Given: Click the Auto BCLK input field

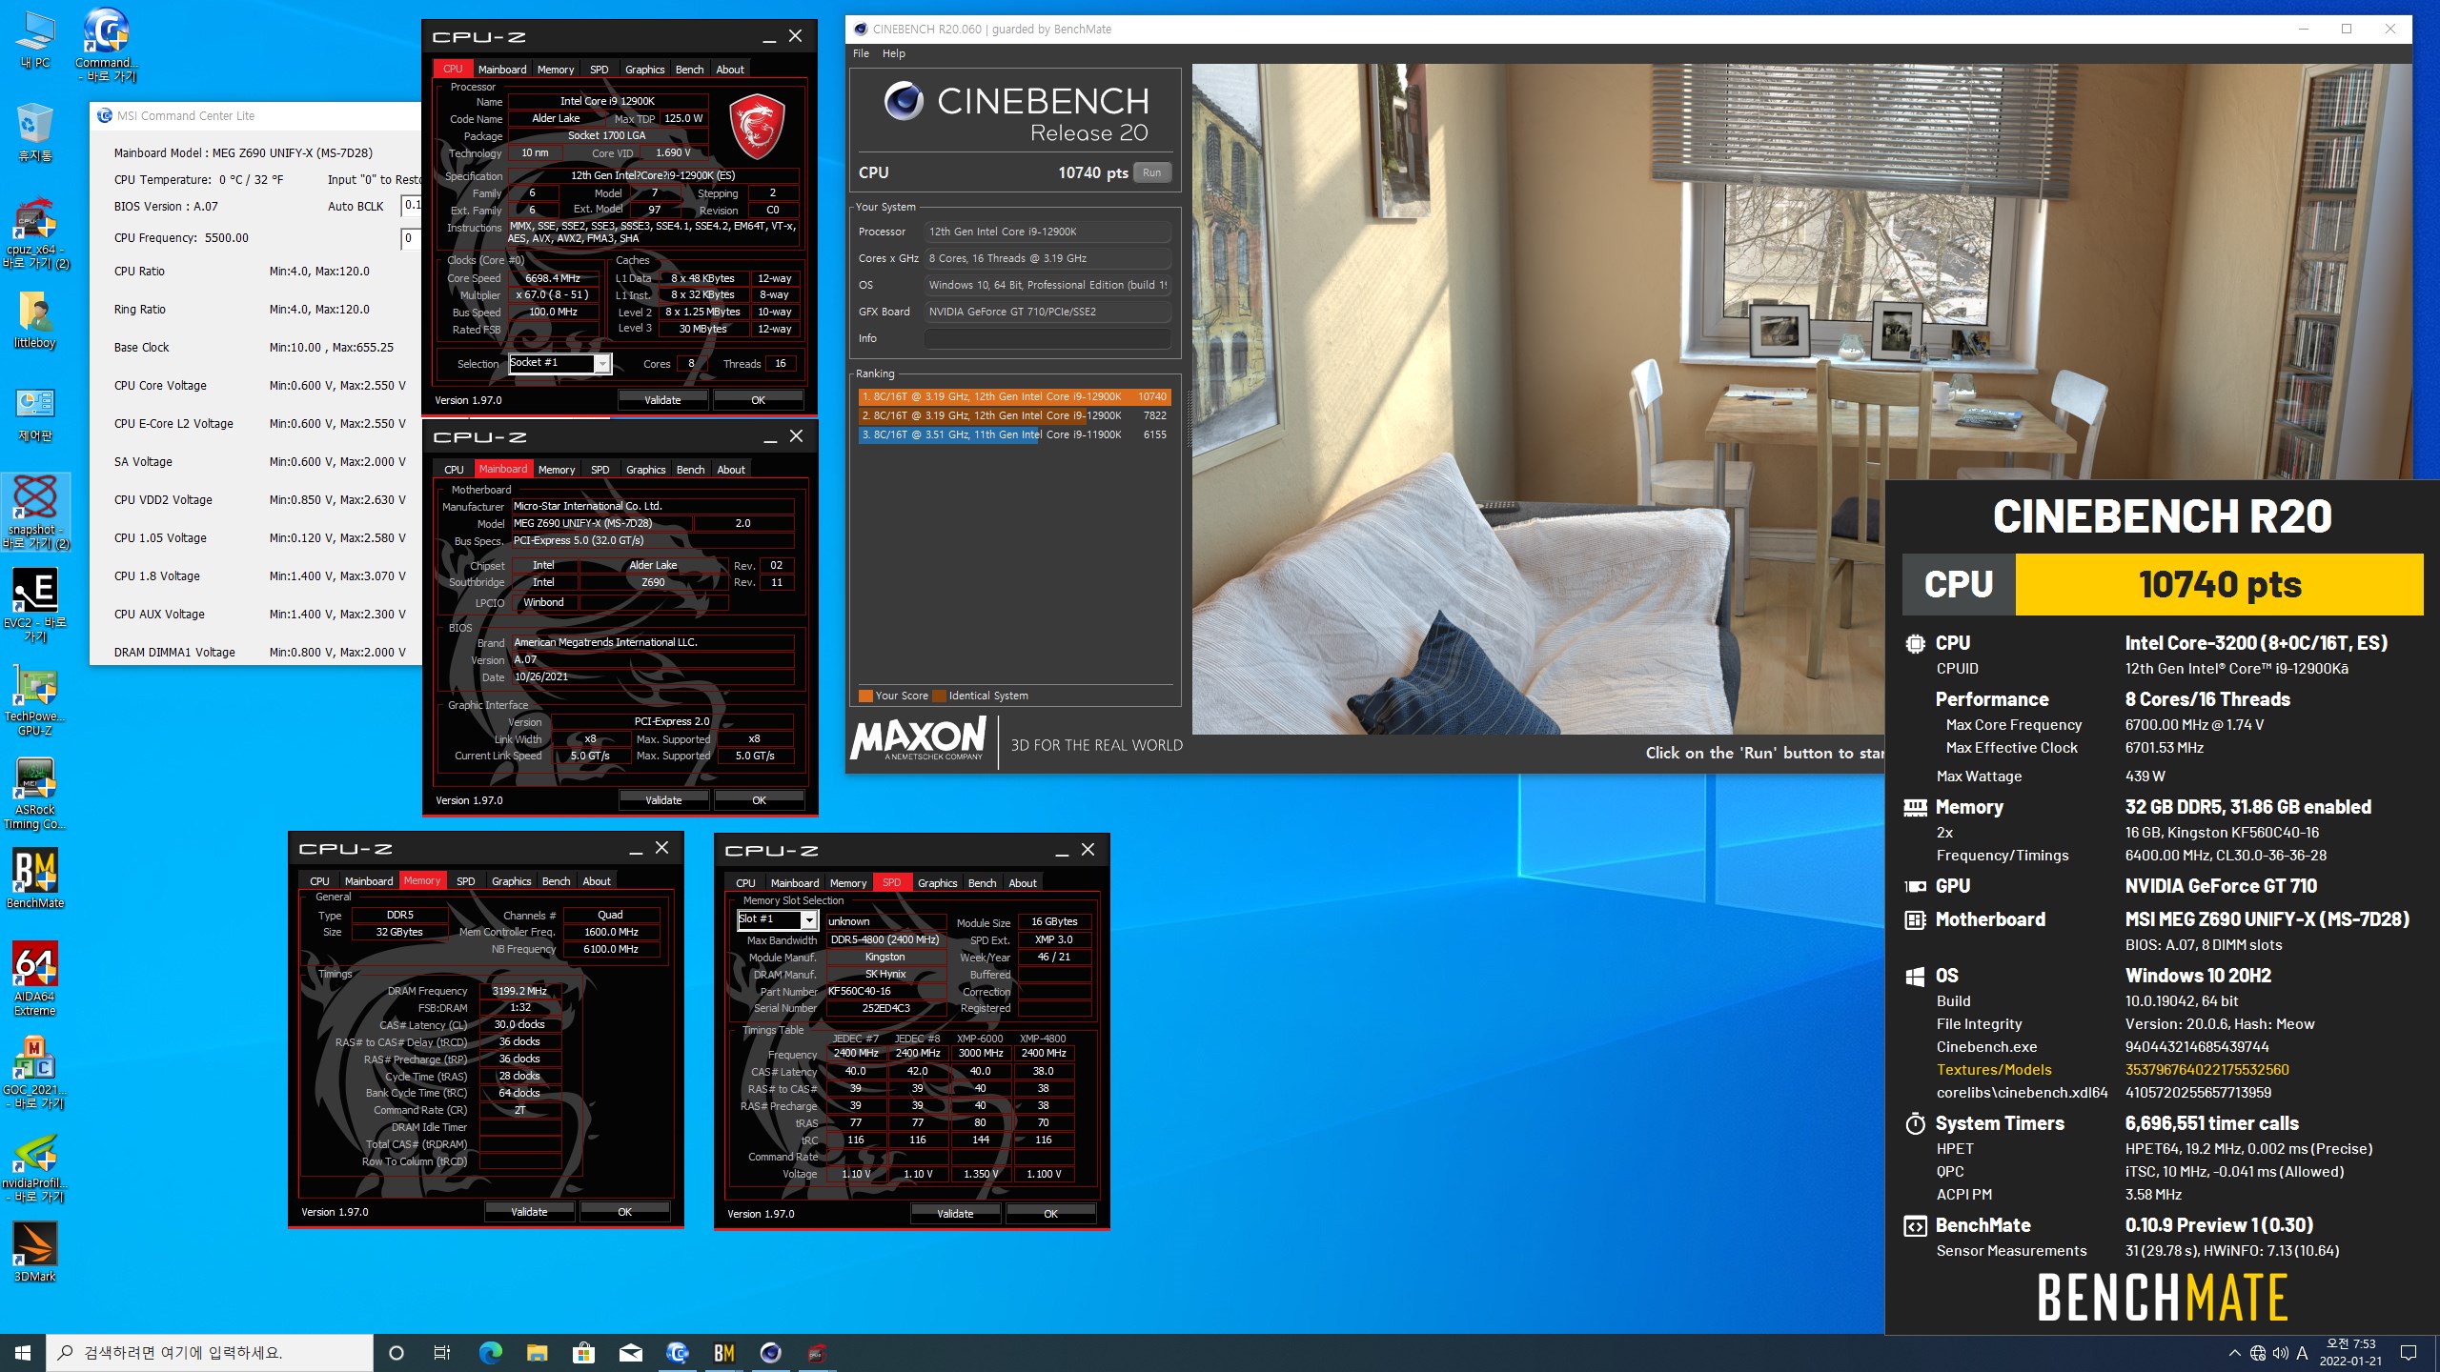Looking at the screenshot, I should click(411, 206).
